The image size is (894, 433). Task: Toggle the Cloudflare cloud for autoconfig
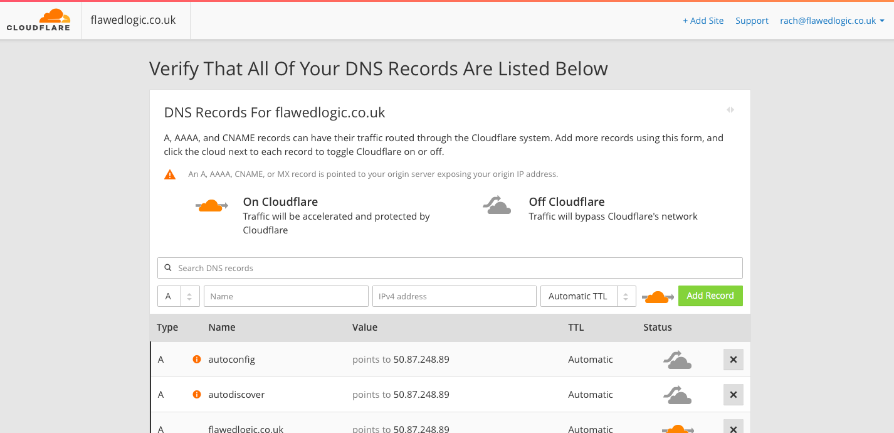(x=677, y=360)
